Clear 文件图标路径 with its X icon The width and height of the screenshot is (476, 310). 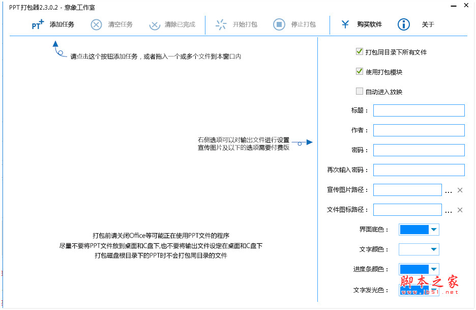[x=460, y=210]
